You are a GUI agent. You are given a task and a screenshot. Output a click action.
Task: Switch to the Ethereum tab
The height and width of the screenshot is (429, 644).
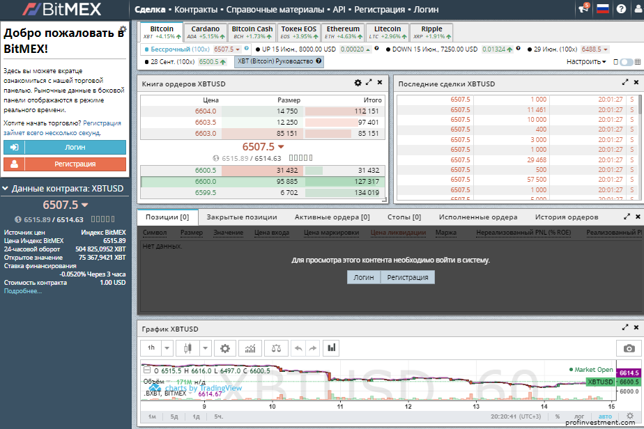pyautogui.click(x=343, y=32)
